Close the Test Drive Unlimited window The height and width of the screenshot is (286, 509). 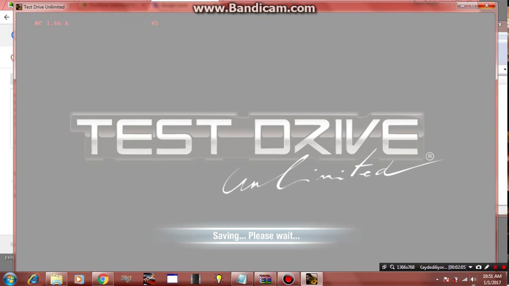(487, 6)
